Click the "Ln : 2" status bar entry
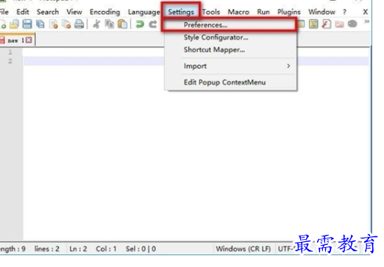 (x=78, y=249)
